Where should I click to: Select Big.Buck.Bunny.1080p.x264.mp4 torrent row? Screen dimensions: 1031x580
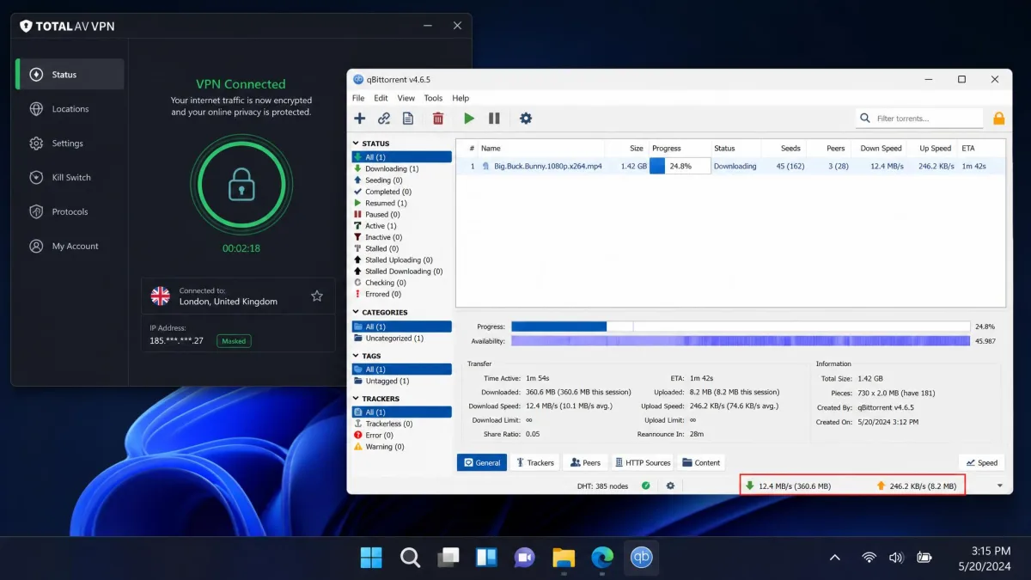click(x=730, y=166)
